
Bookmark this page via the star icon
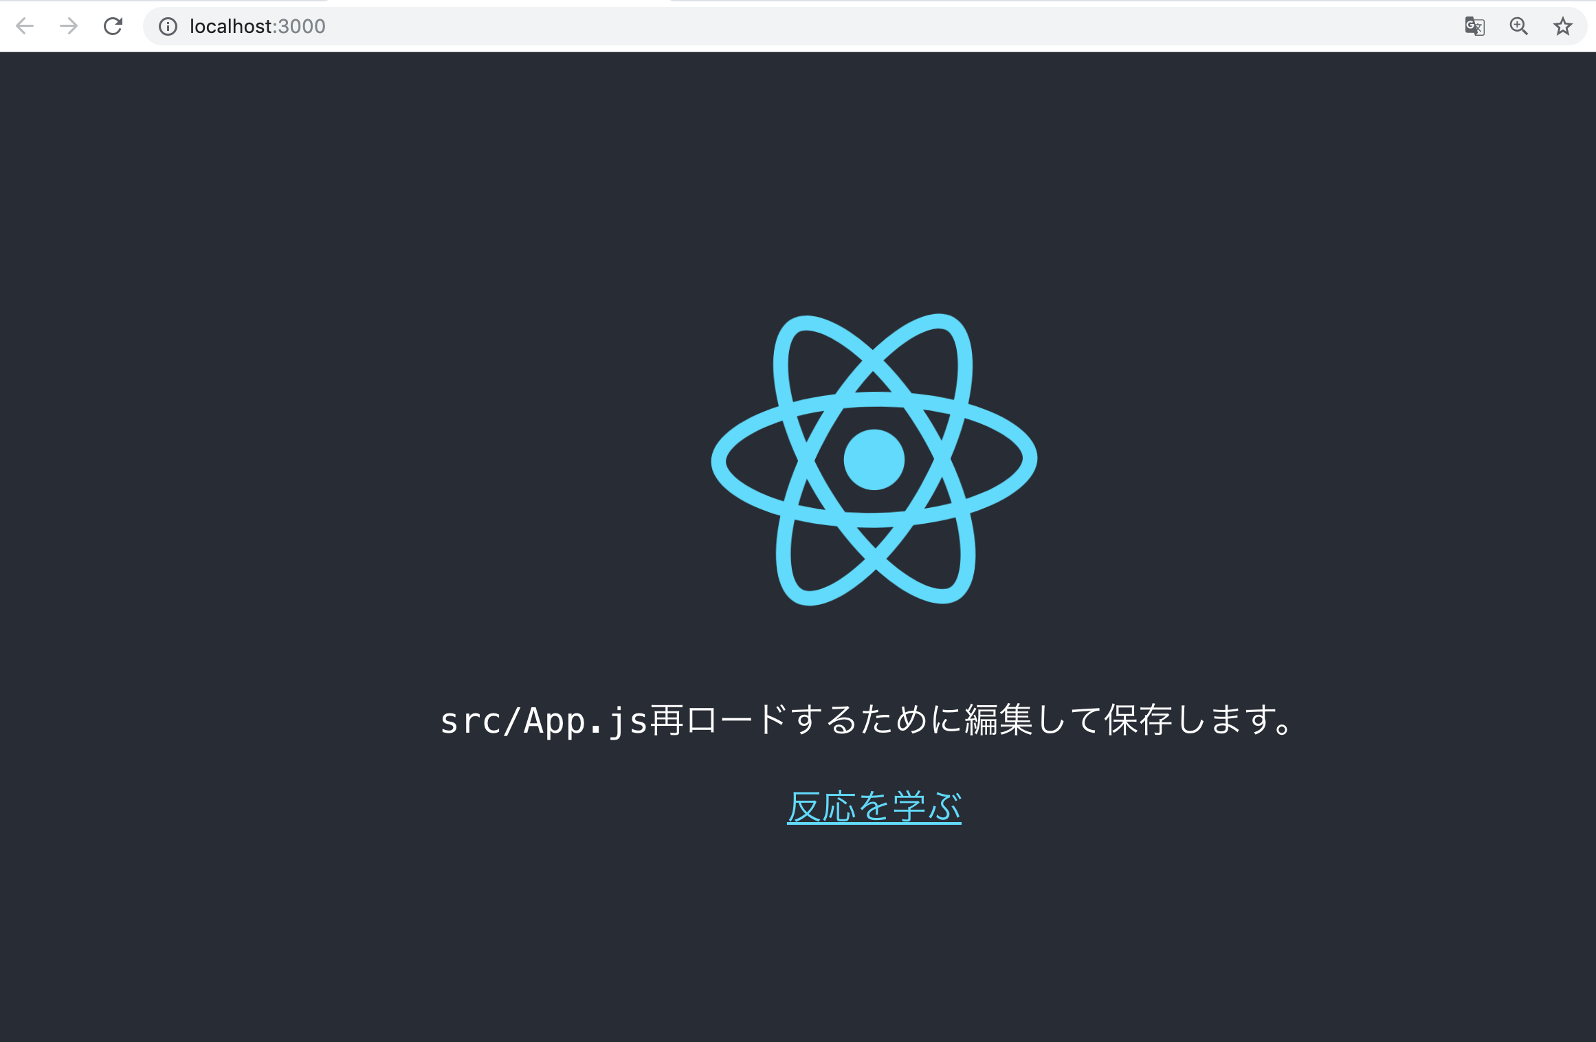1562,26
